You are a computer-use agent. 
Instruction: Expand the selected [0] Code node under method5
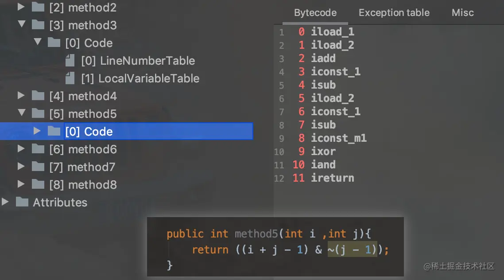coord(37,131)
